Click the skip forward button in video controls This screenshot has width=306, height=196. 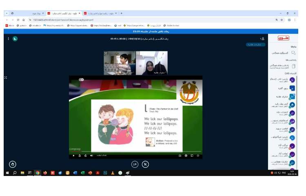(86, 156)
